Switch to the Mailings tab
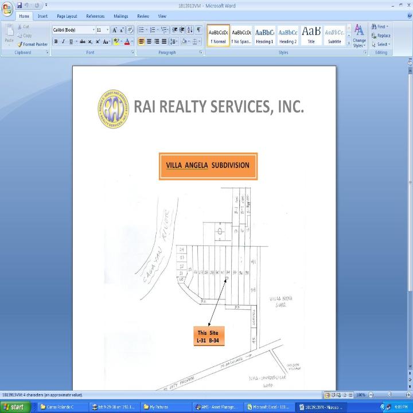 121,16
